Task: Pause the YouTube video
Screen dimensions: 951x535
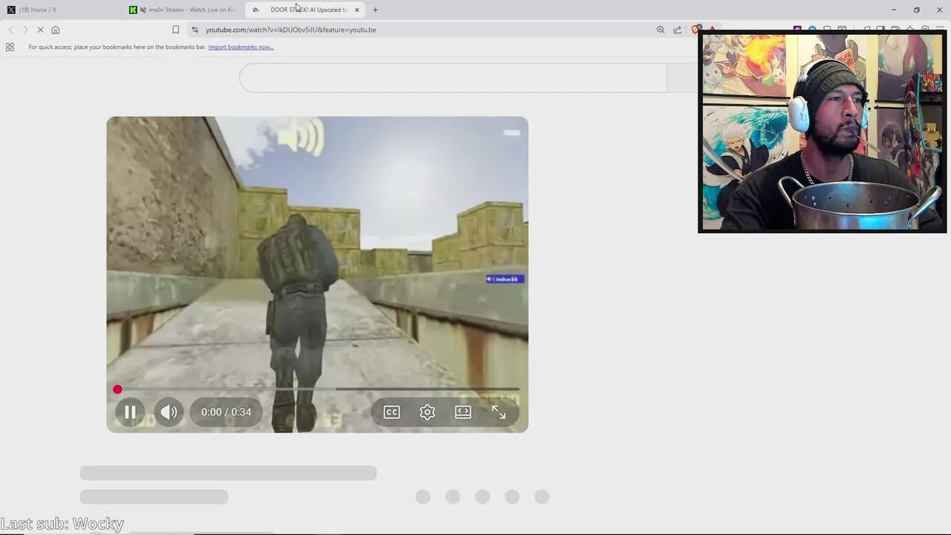Action: [130, 412]
